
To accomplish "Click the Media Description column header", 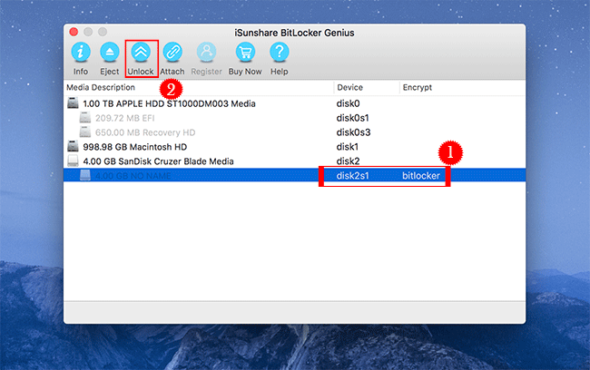I will click(x=101, y=87).
